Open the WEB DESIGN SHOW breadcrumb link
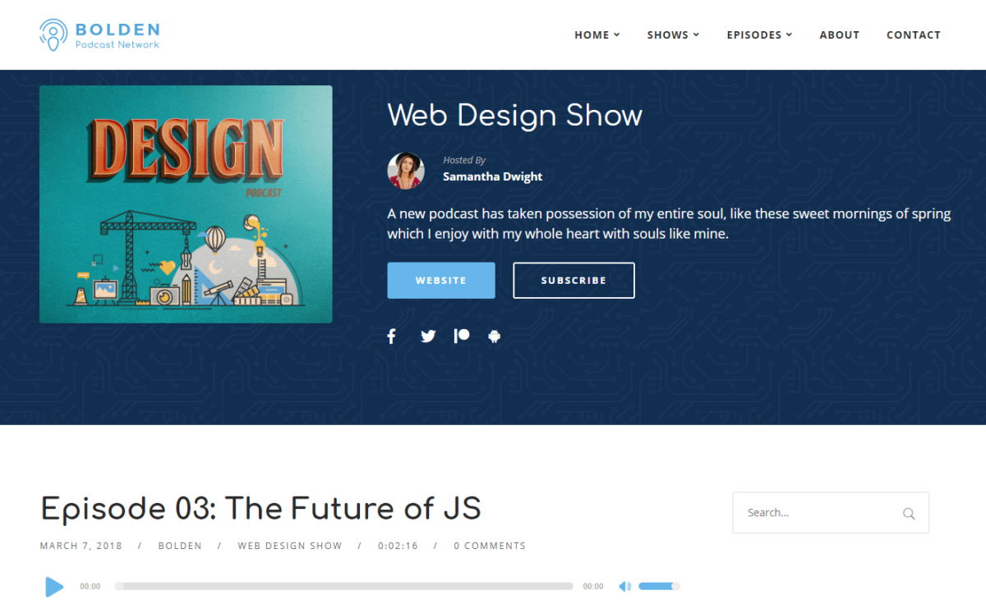The image size is (986, 604). coord(290,545)
